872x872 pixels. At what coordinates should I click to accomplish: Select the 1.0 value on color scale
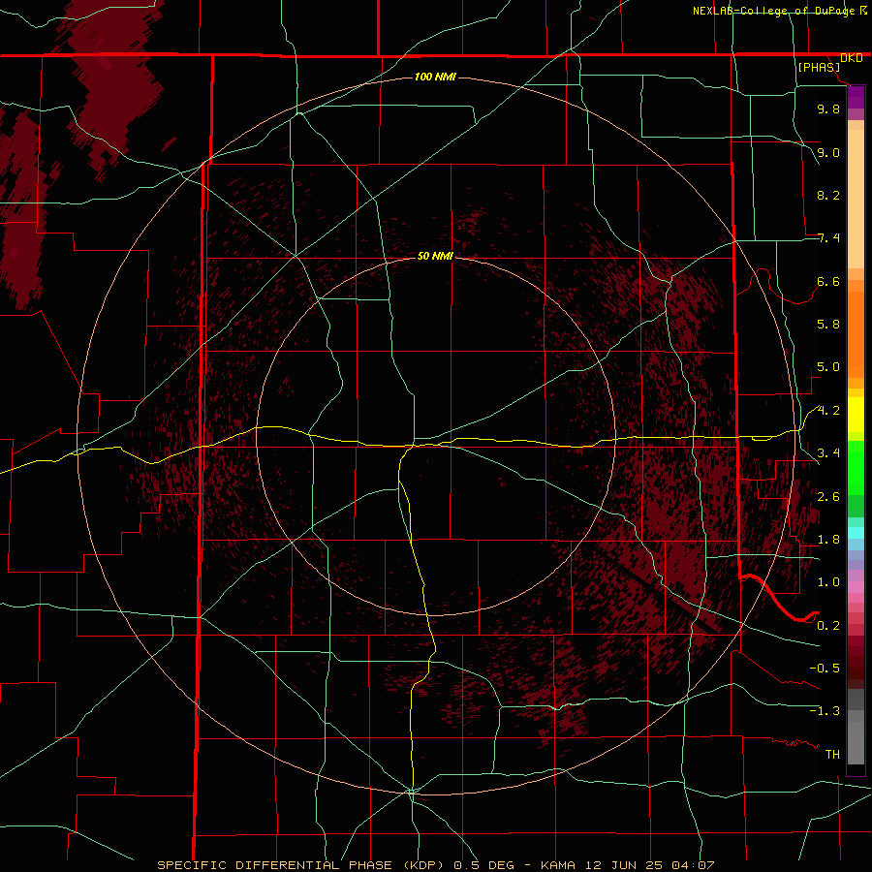click(x=828, y=582)
